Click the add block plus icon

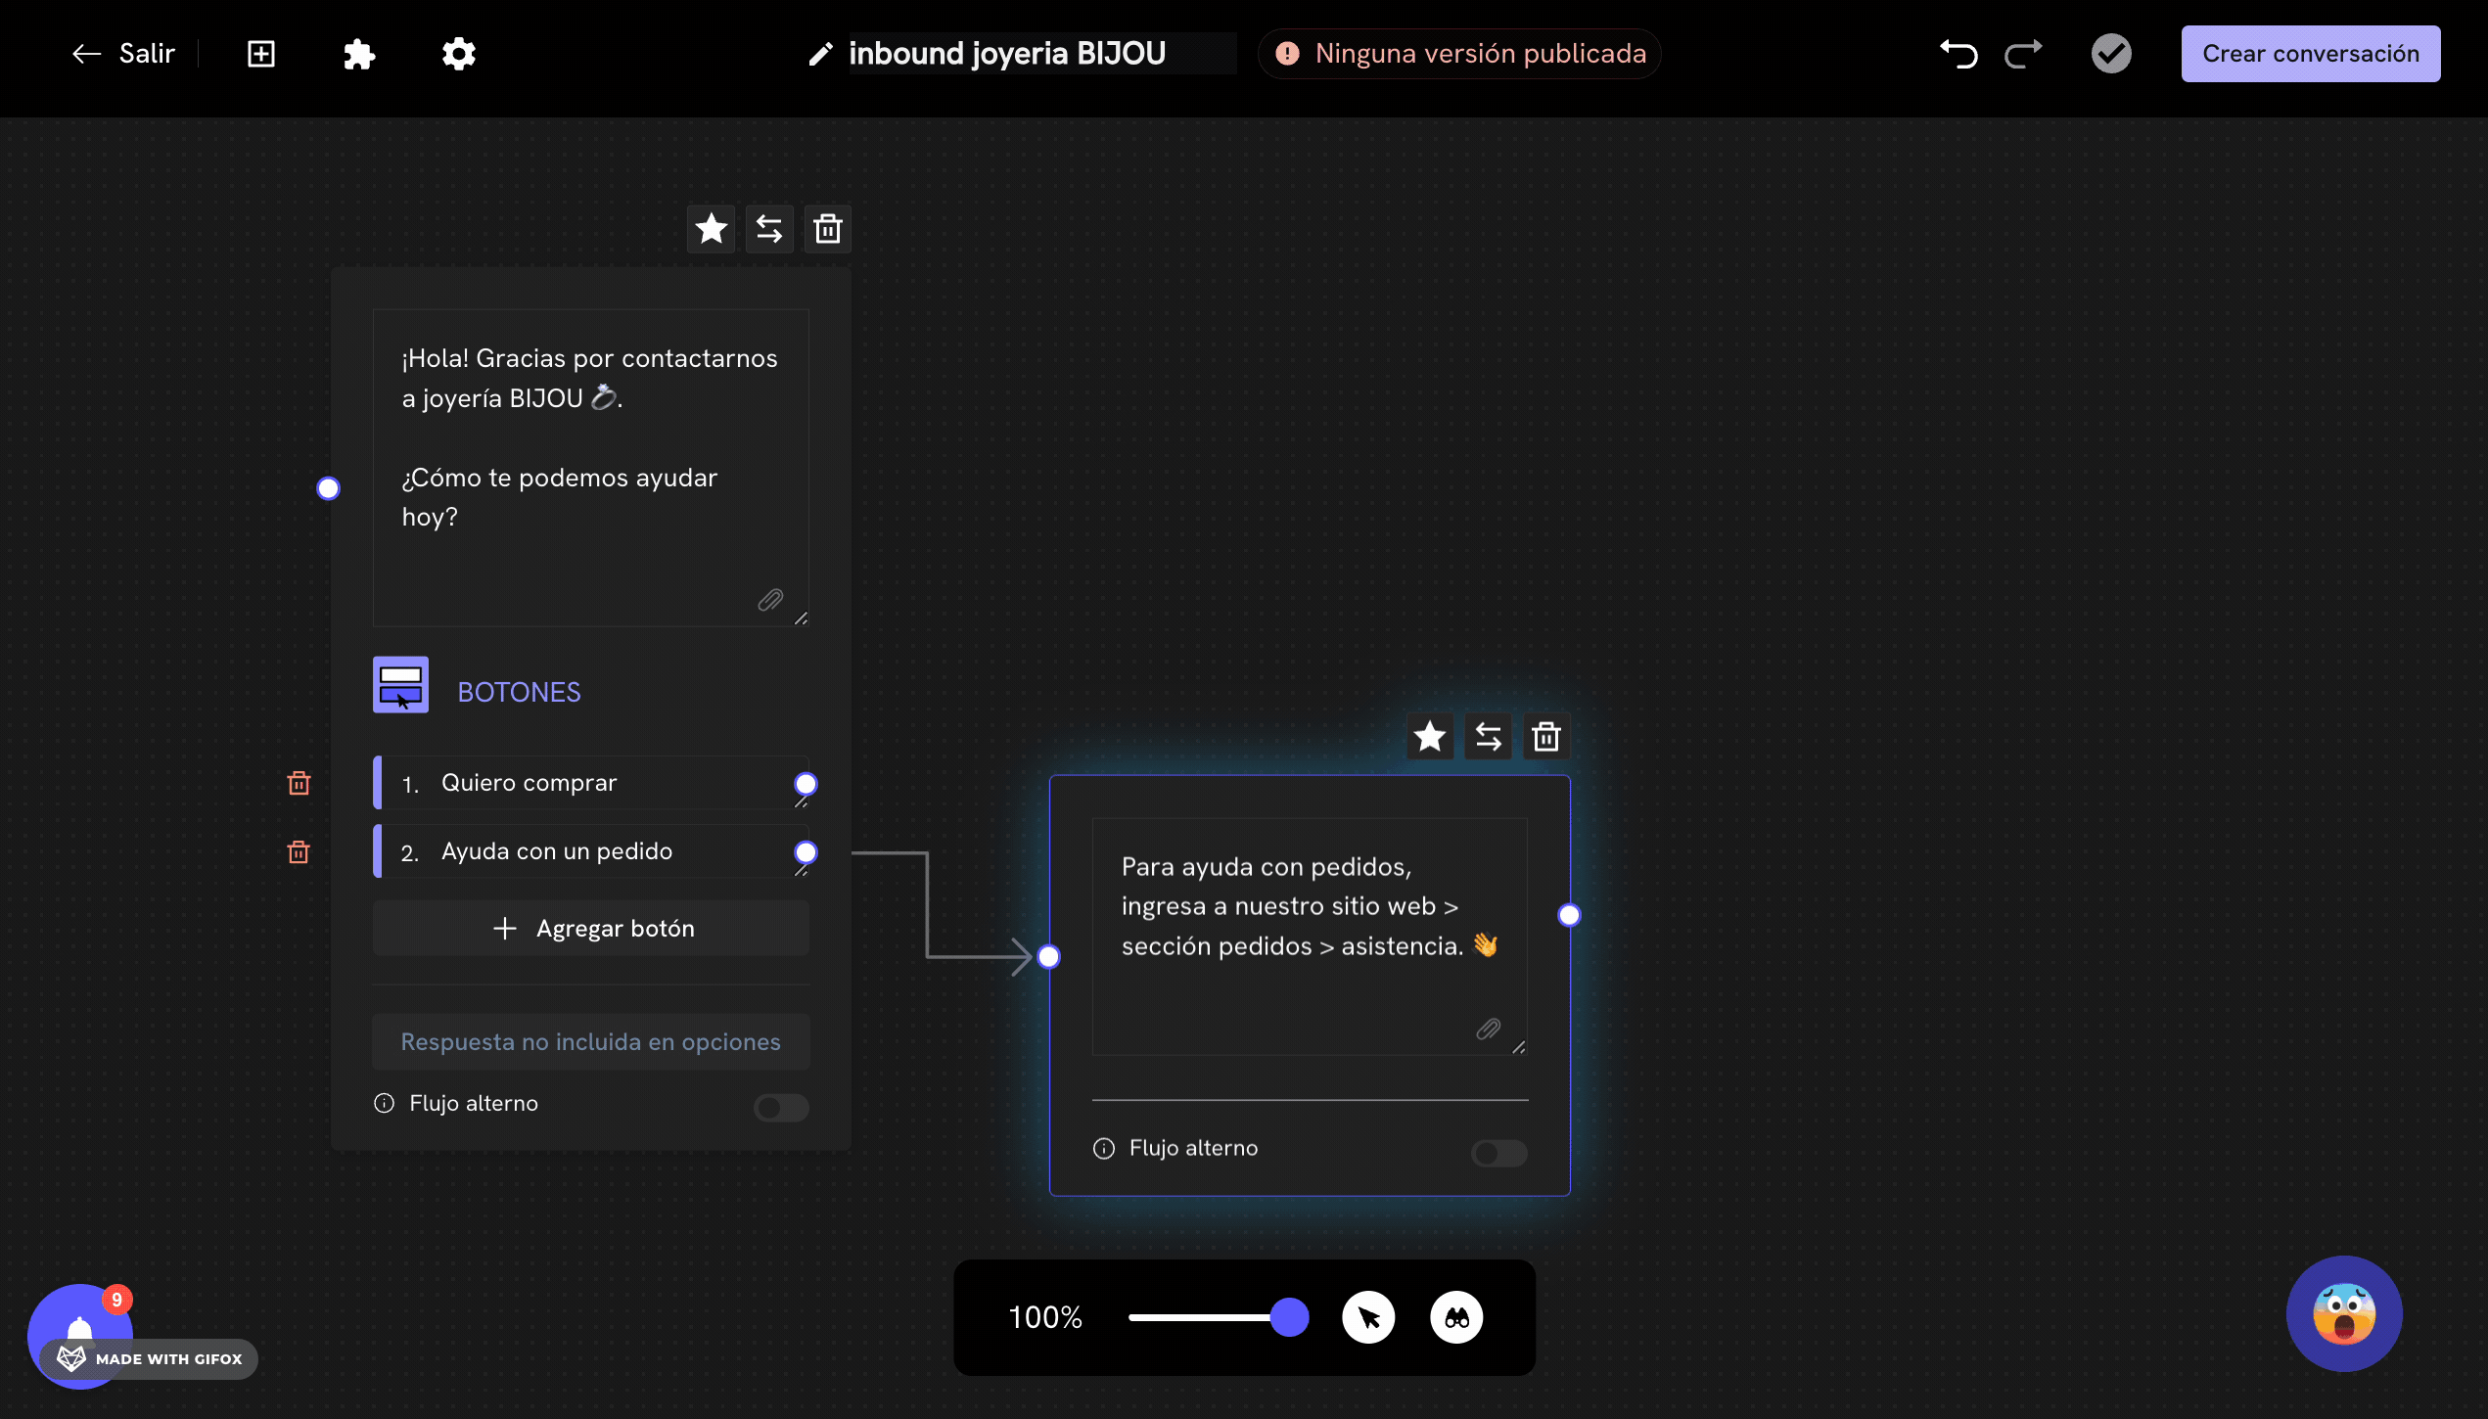[260, 54]
